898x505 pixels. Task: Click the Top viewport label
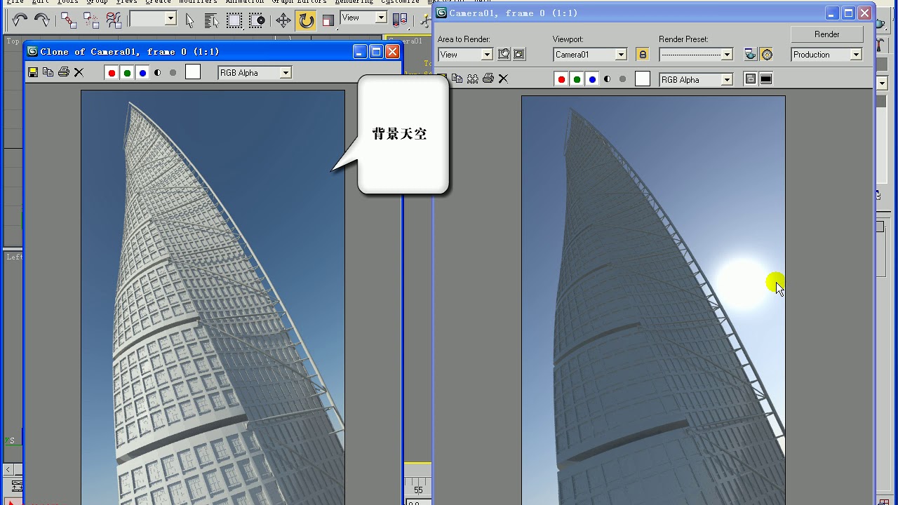click(13, 41)
